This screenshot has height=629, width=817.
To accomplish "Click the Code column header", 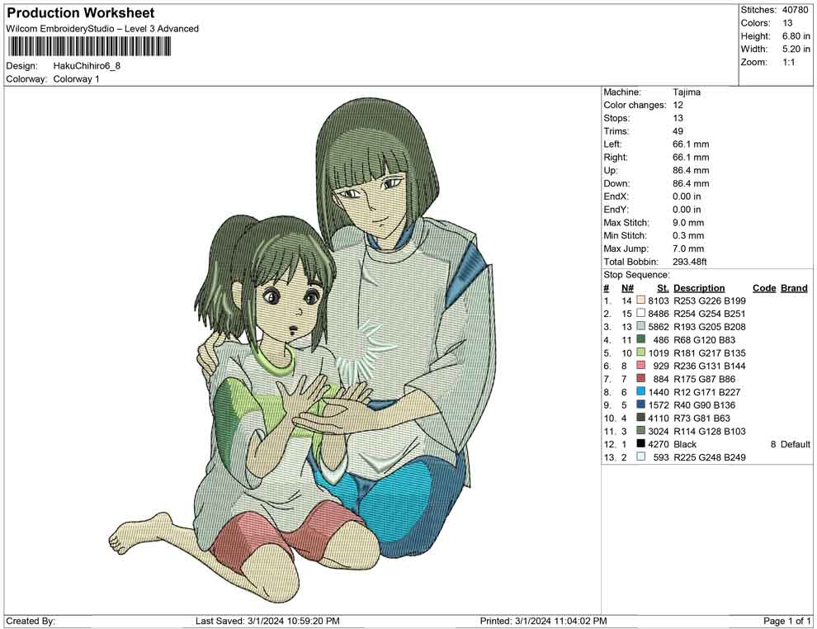I will (x=764, y=287).
